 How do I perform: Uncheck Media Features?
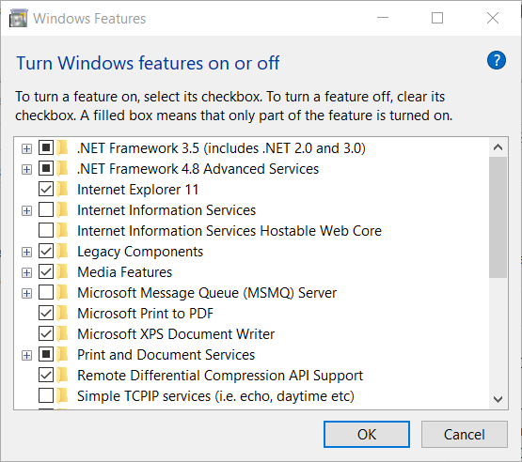[46, 271]
